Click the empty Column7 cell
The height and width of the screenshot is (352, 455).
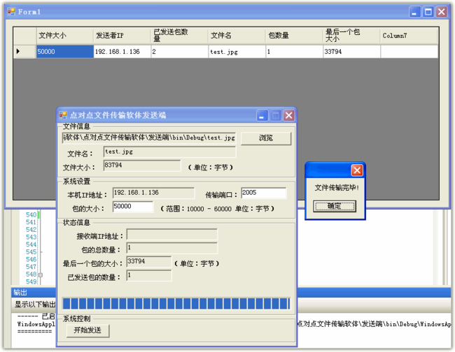[x=409, y=52]
